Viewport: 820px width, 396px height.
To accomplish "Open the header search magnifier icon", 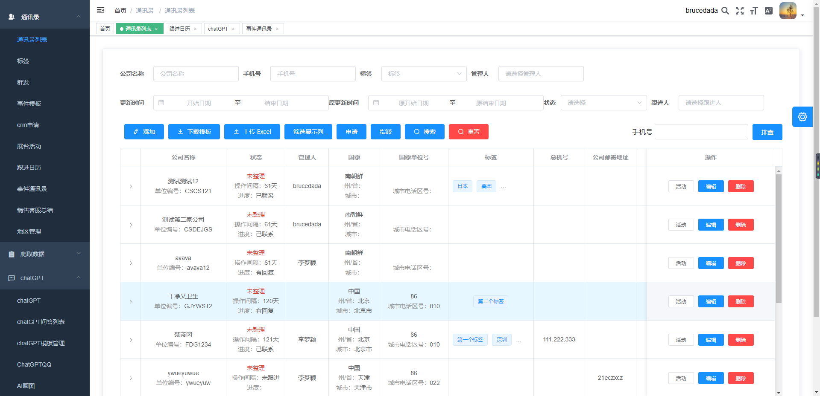I will 725,11.
